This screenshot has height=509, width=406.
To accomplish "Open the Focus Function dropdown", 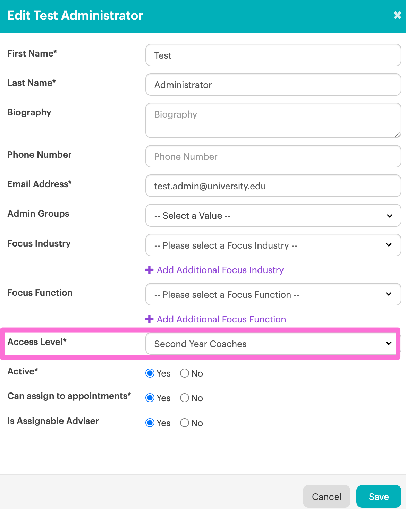I will (273, 294).
